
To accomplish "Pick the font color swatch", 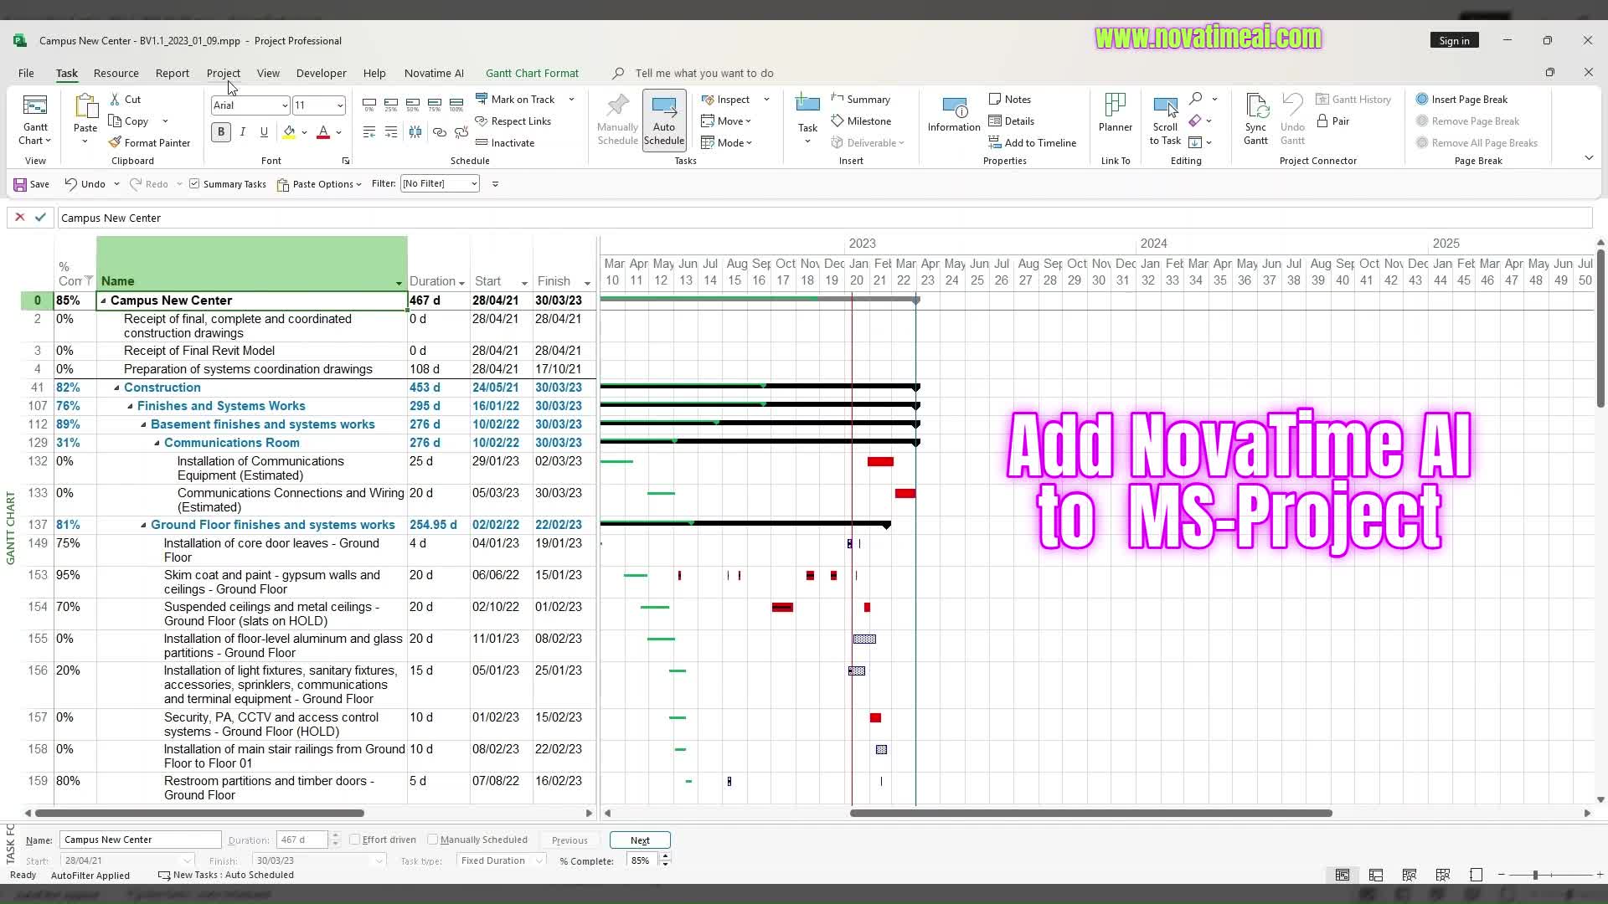I will [323, 132].
